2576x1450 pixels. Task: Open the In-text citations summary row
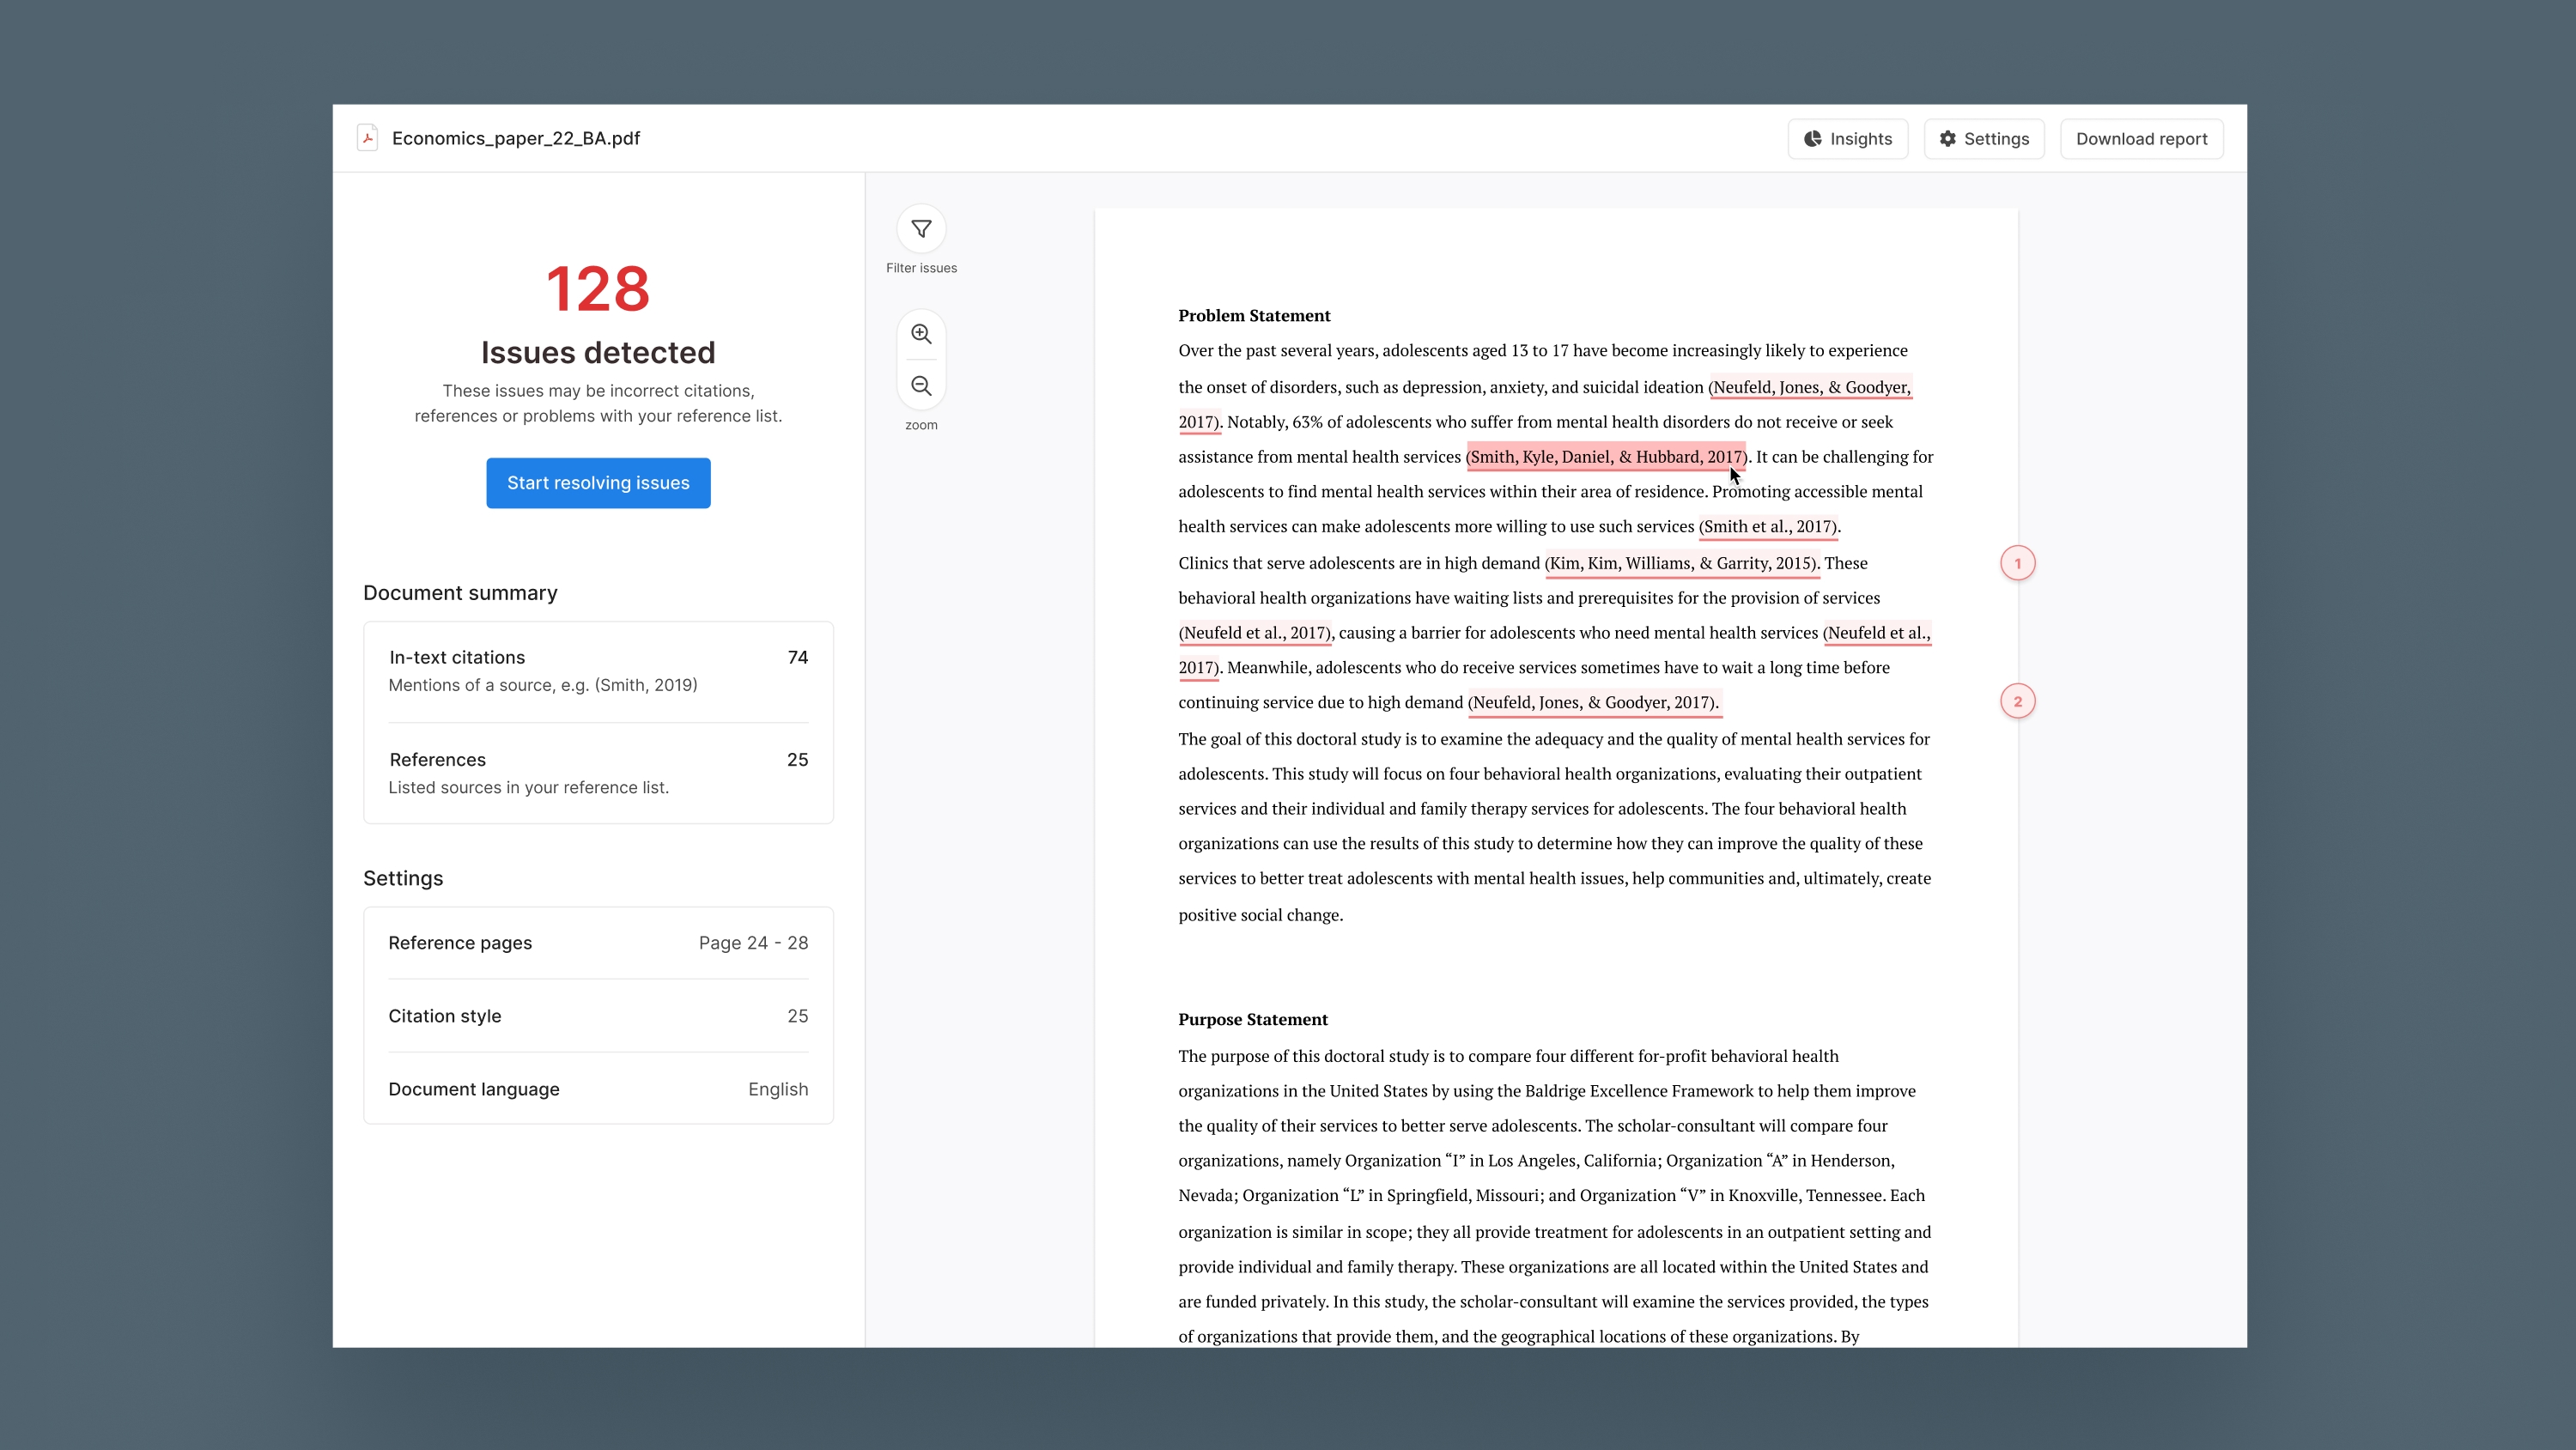[x=598, y=671]
